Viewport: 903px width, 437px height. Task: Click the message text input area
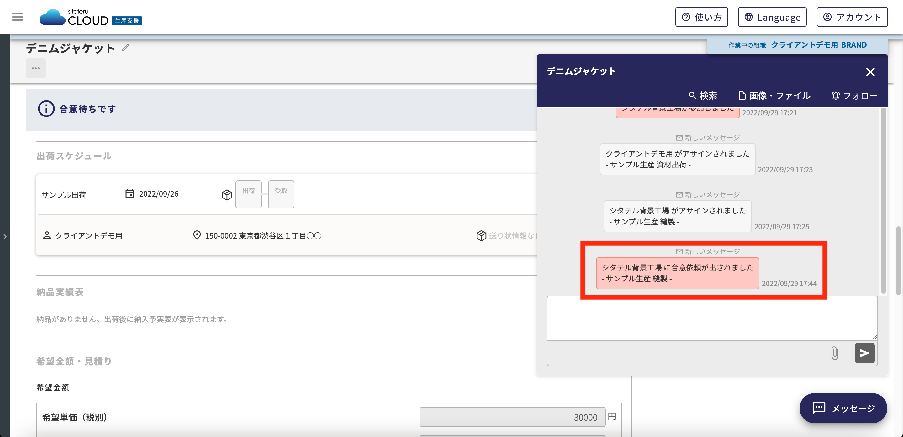tap(712, 318)
